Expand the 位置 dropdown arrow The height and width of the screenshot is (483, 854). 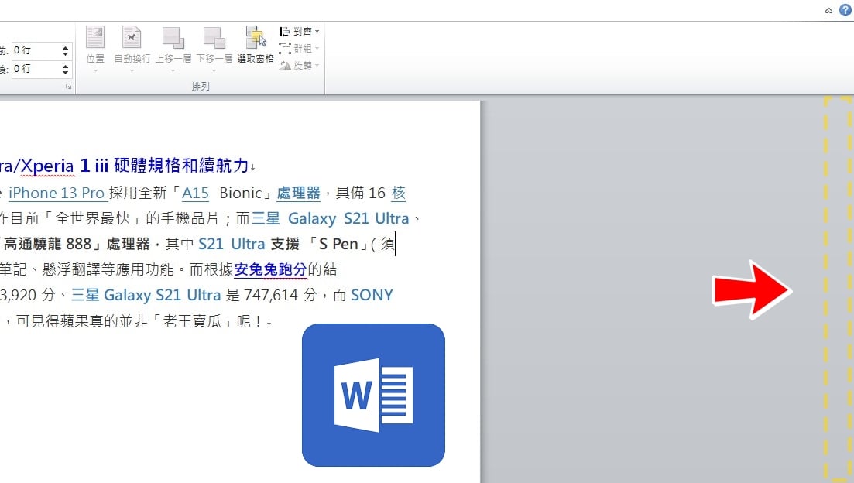point(95,70)
